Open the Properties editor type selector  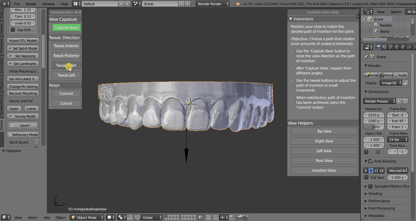point(368,47)
